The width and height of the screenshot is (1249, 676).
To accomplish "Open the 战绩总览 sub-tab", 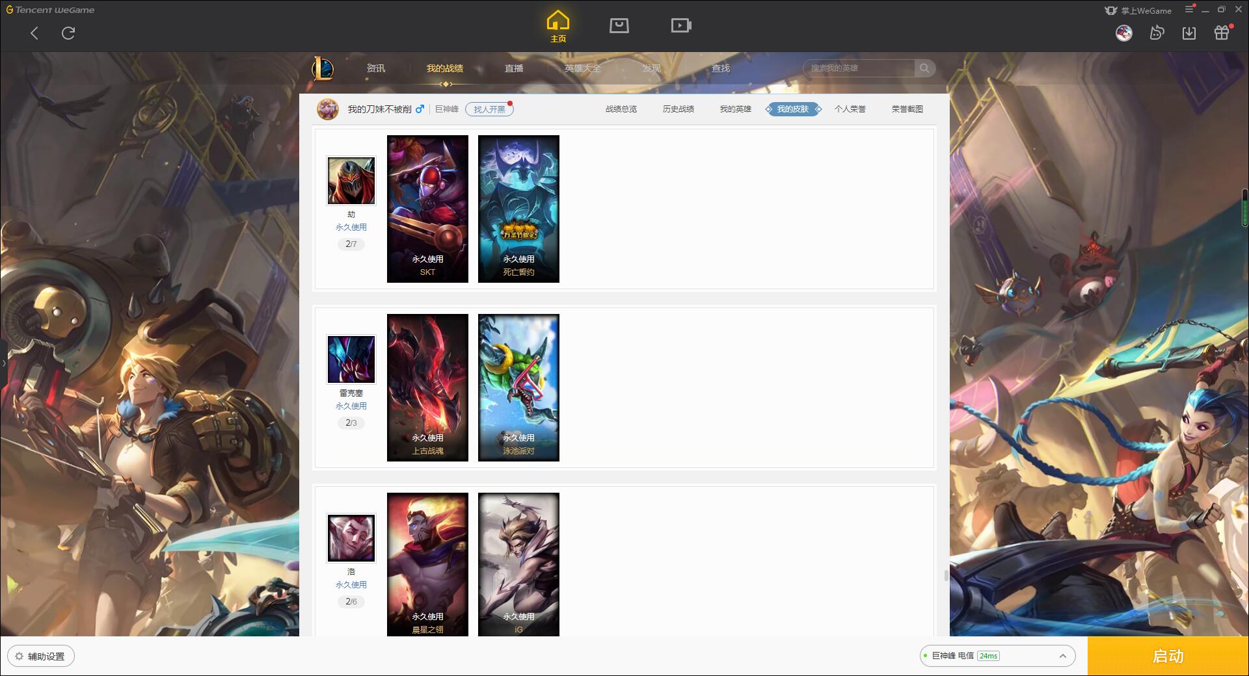I will [x=621, y=109].
